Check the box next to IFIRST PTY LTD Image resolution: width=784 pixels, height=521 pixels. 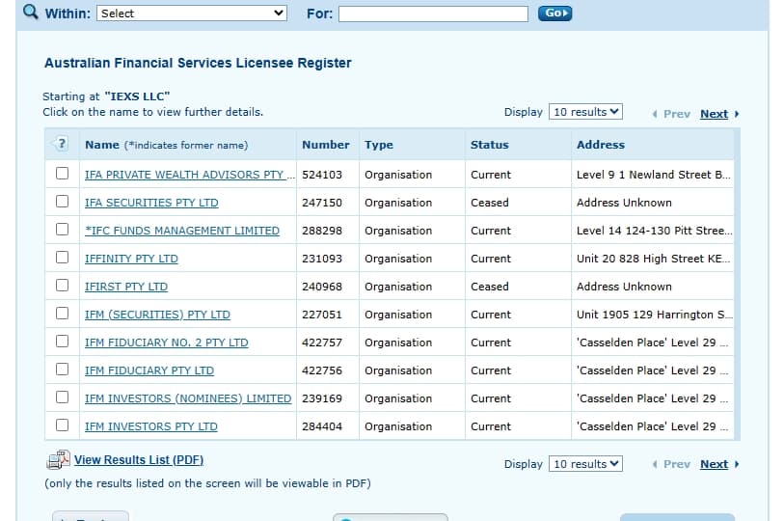[62, 286]
